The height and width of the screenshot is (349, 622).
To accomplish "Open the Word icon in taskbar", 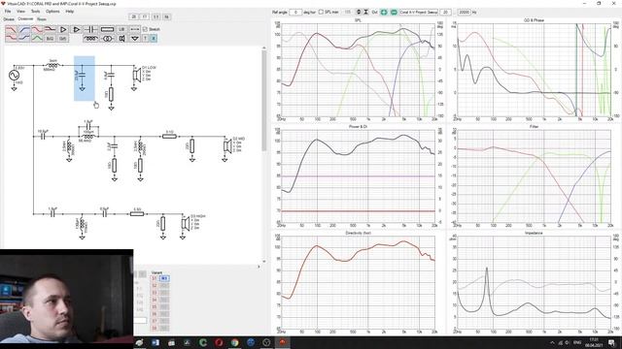I will (x=155, y=342).
